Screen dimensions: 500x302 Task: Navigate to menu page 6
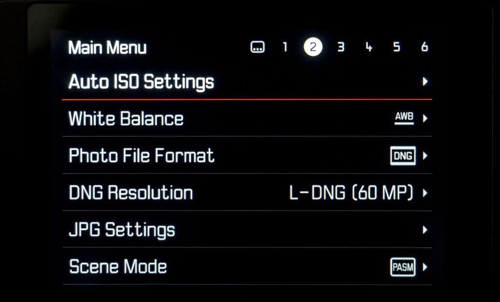[424, 47]
